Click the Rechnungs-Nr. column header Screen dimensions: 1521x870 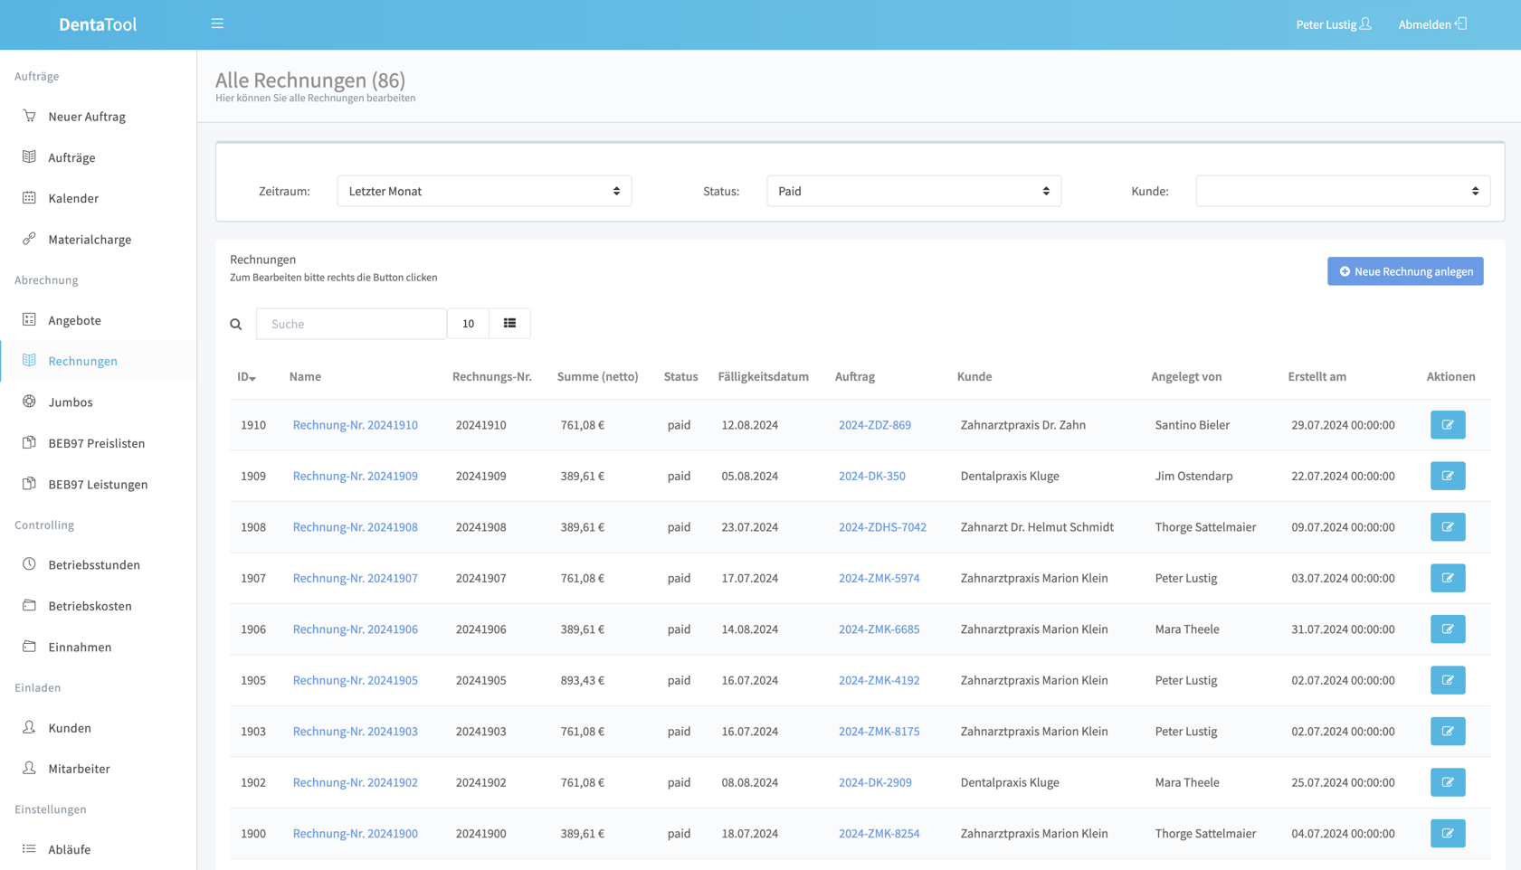[x=491, y=376]
